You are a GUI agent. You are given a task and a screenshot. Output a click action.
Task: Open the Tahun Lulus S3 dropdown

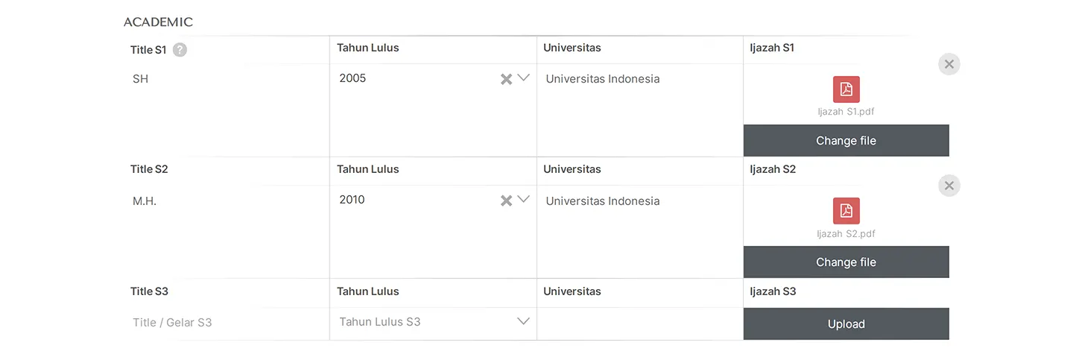point(433,322)
